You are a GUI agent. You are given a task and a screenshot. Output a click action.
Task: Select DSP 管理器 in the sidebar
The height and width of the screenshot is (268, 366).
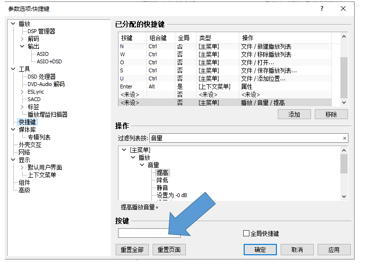(41, 31)
